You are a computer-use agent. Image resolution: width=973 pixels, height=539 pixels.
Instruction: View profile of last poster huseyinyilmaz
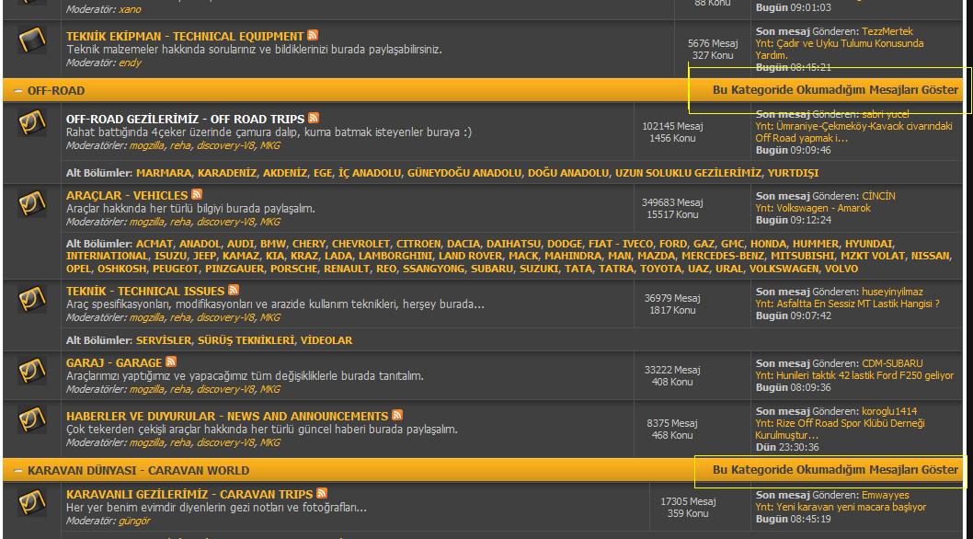[x=892, y=292]
